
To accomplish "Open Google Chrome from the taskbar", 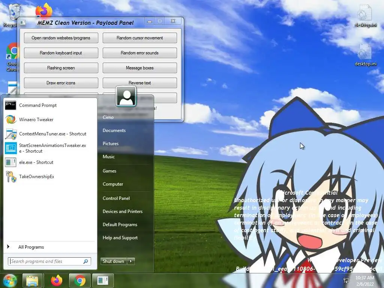I will click(x=80, y=280).
